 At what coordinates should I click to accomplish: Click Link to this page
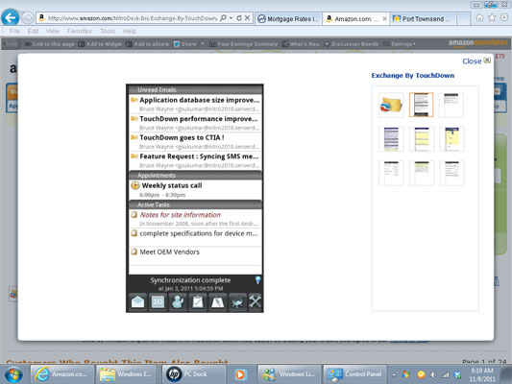click(x=50, y=44)
